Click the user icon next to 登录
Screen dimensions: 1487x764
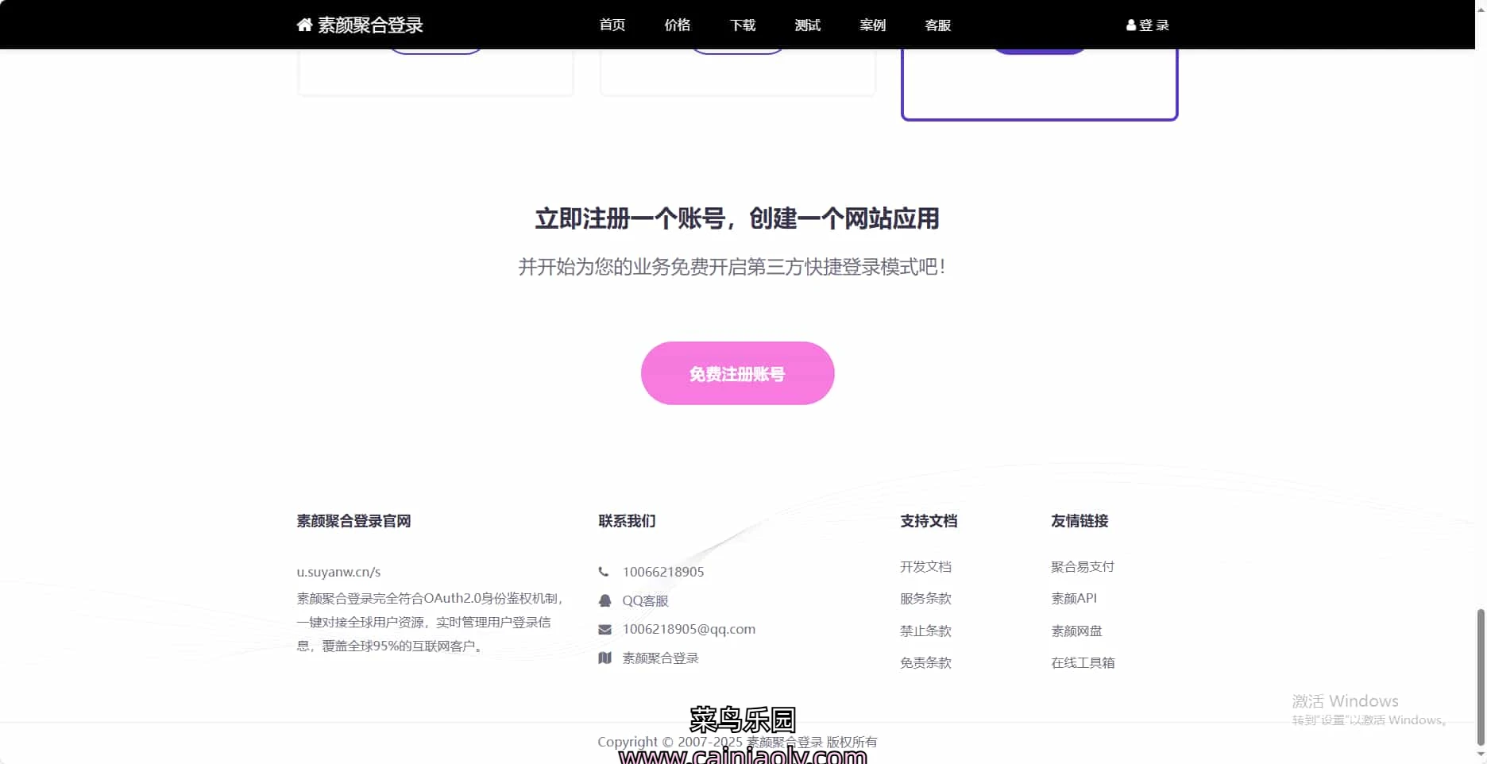tap(1130, 25)
